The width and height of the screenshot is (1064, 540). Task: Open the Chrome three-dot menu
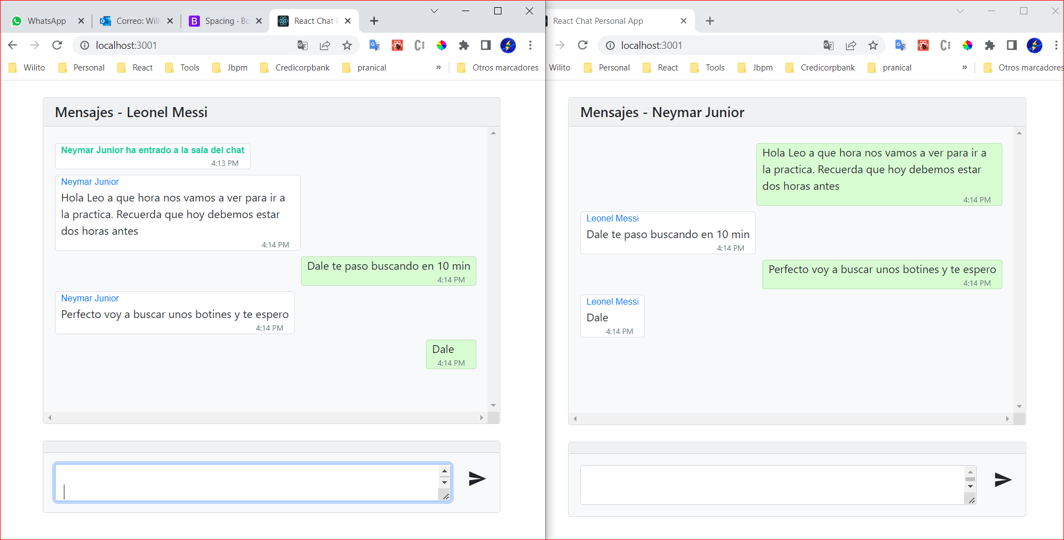tap(530, 45)
